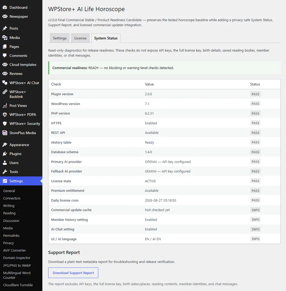Click the 'Status' column header

click(x=255, y=84)
